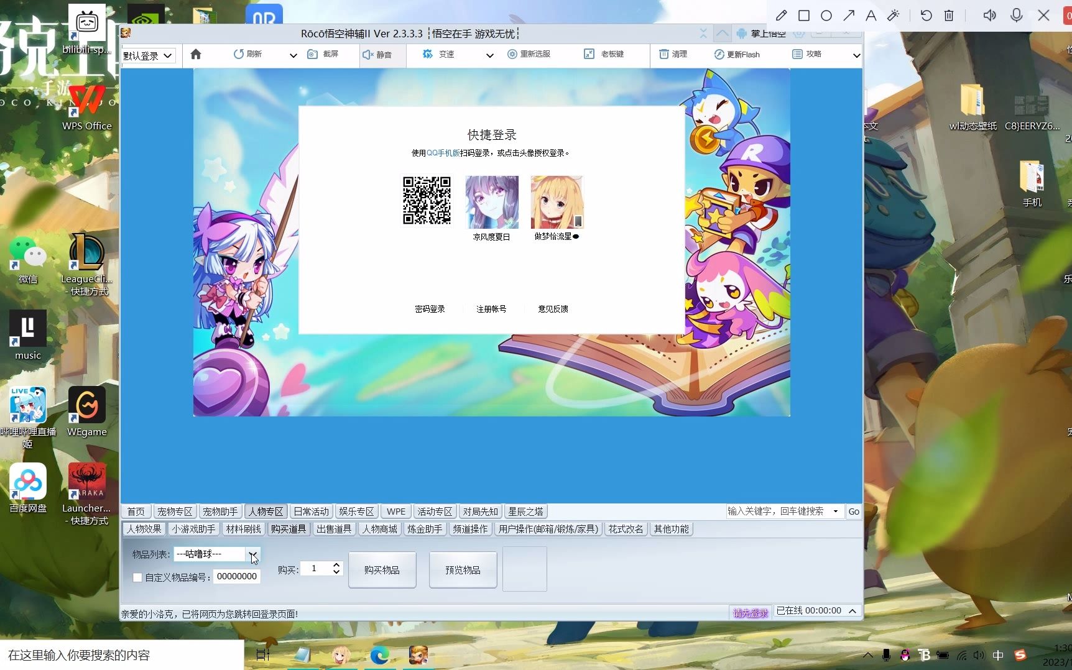Open the 意见反馈 feedback link
1072x670 pixels.
pyautogui.click(x=553, y=309)
